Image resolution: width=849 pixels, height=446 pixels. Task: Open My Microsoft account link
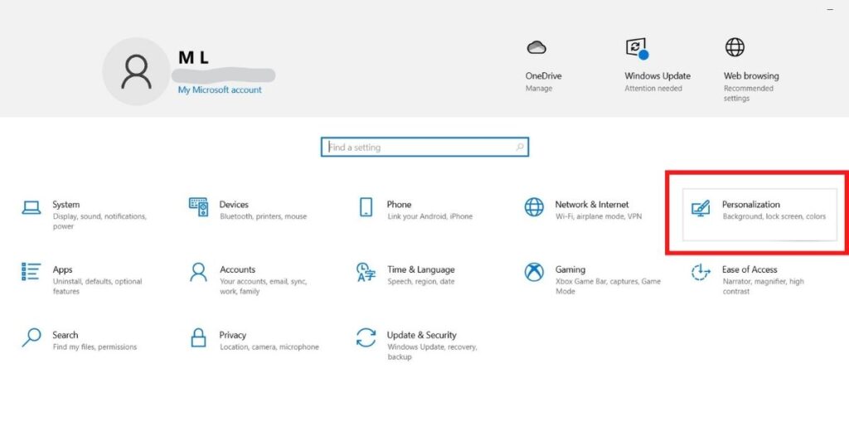pos(219,90)
